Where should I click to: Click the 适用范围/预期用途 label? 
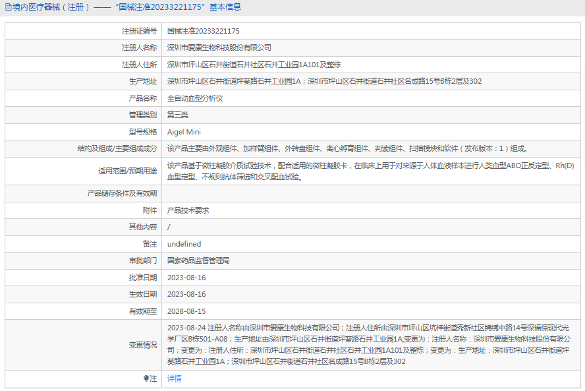pos(128,171)
